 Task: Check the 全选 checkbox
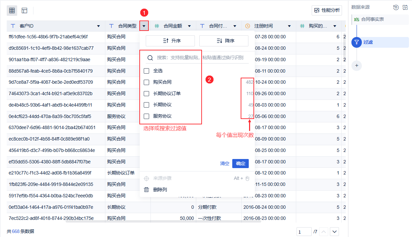146,71
